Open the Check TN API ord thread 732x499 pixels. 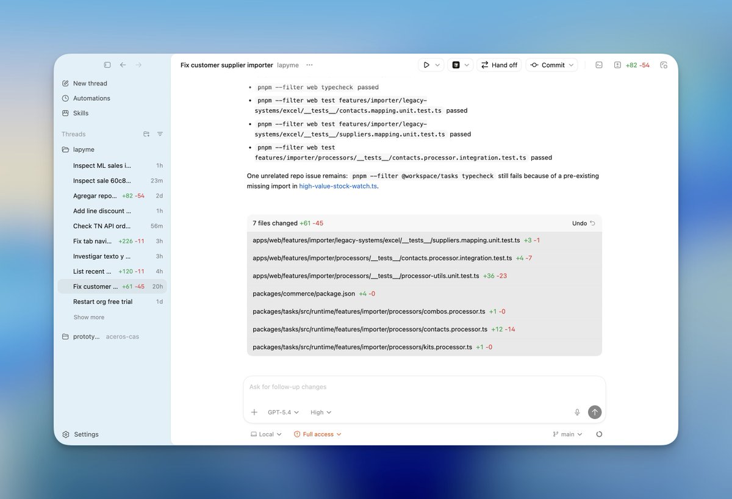pyautogui.click(x=112, y=226)
